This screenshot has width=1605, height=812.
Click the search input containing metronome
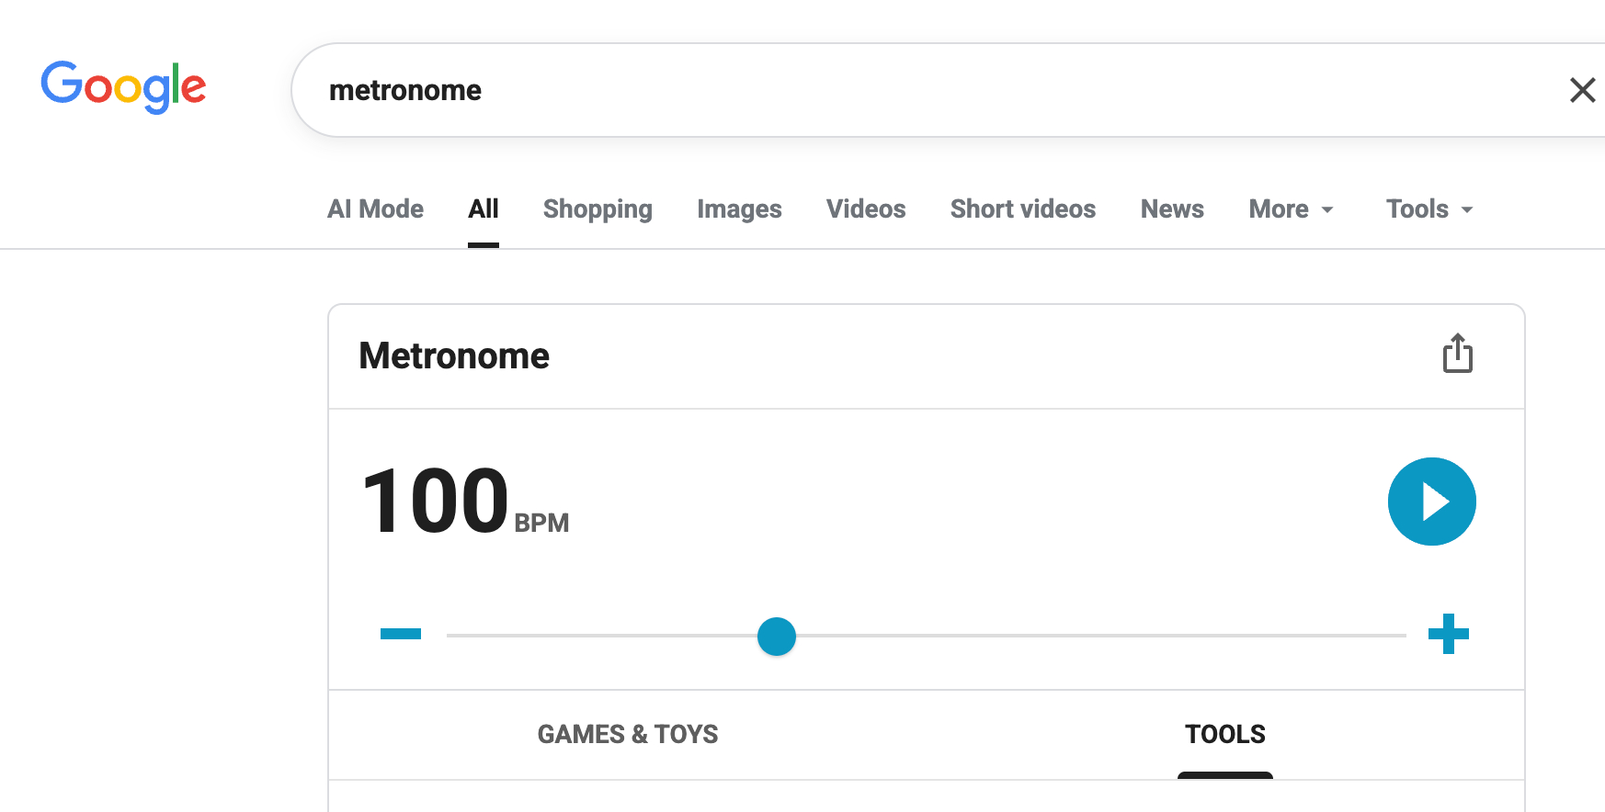(x=919, y=90)
